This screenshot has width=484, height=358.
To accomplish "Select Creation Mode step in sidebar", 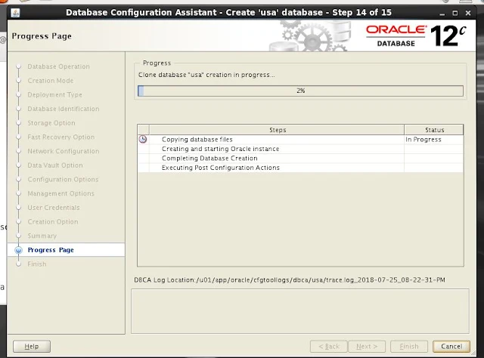I will click(x=51, y=81).
